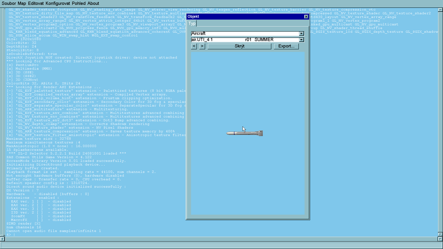Image resolution: width=443 pixels, height=249 pixels.
Task: Open the Konfigurovat menu
Action: tap(58, 3)
